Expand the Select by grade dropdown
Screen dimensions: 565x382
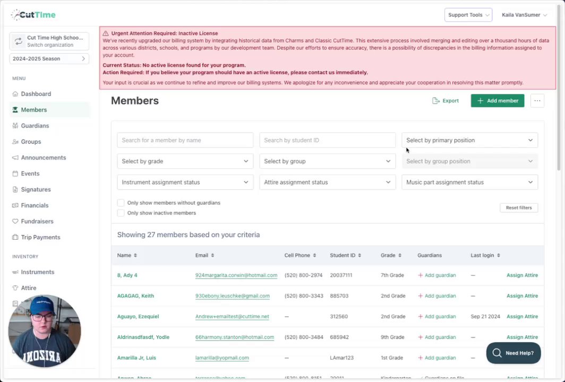185,161
